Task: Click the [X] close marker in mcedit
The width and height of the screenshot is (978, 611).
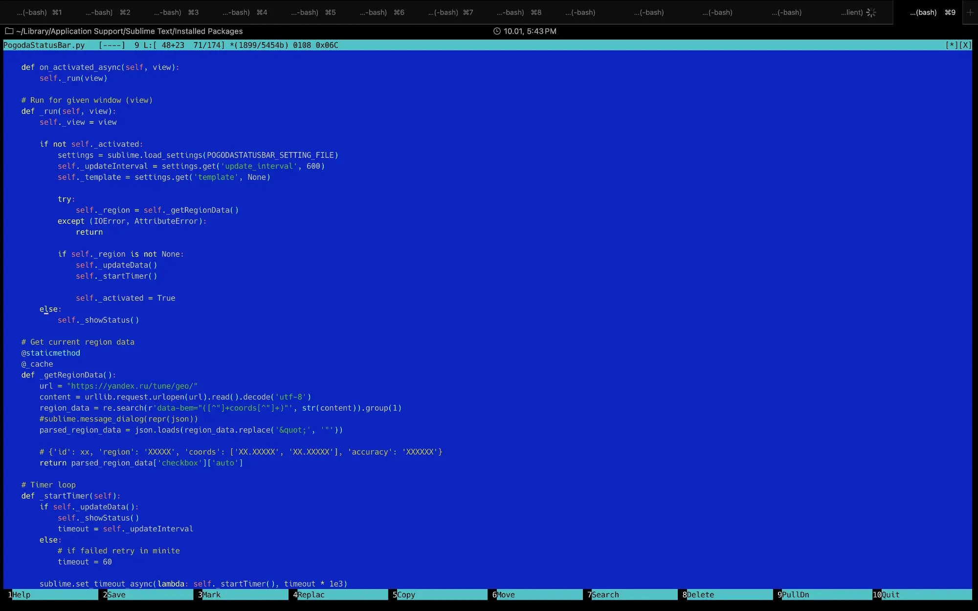Action: point(965,45)
